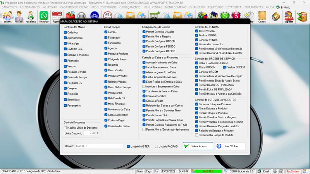Check the Usuário PADRÃO checkbox

click(x=157, y=147)
